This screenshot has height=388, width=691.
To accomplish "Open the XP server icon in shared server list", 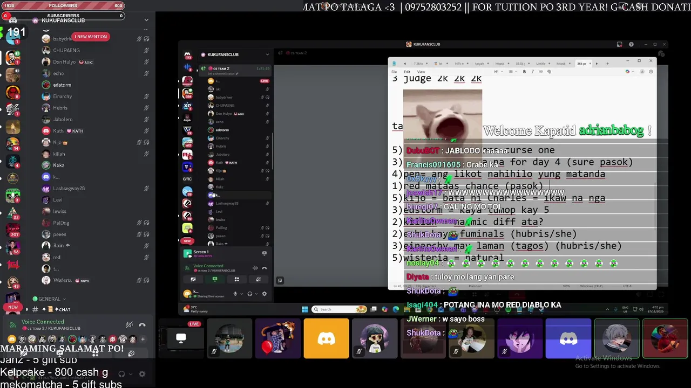I will pos(187,106).
